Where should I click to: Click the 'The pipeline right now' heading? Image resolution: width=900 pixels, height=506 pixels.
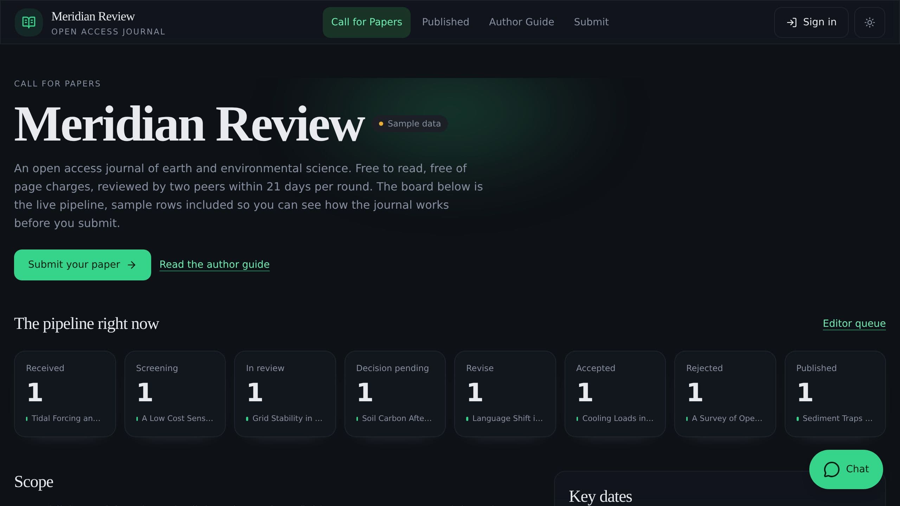pyautogui.click(x=86, y=324)
